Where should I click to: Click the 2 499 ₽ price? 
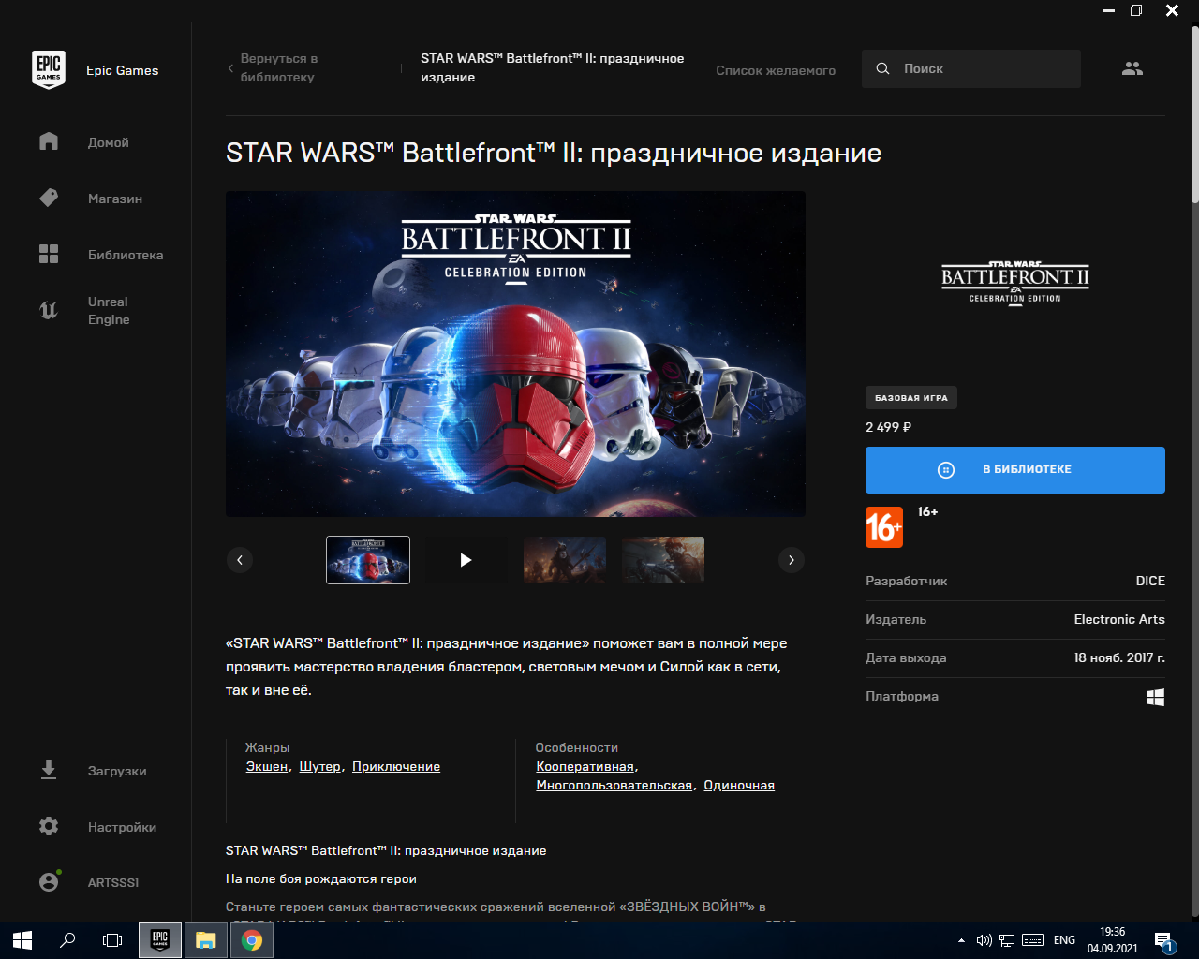point(889,427)
